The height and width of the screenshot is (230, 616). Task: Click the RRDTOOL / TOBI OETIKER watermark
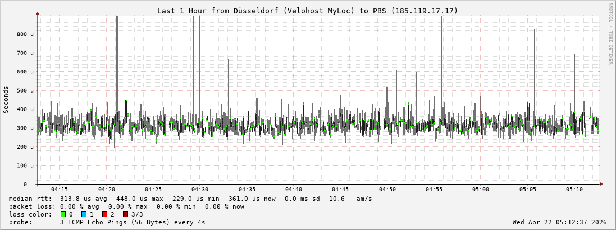coord(610,33)
